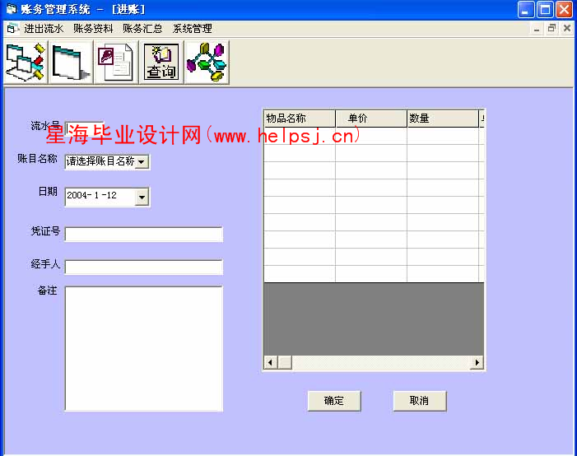
Task: Open the 日期 date picker dropdown arrow
Action: tap(142, 197)
